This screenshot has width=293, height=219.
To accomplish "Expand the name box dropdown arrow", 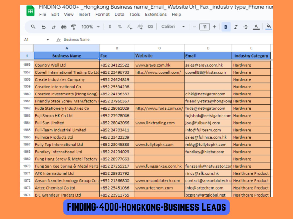I will tap(48, 40).
